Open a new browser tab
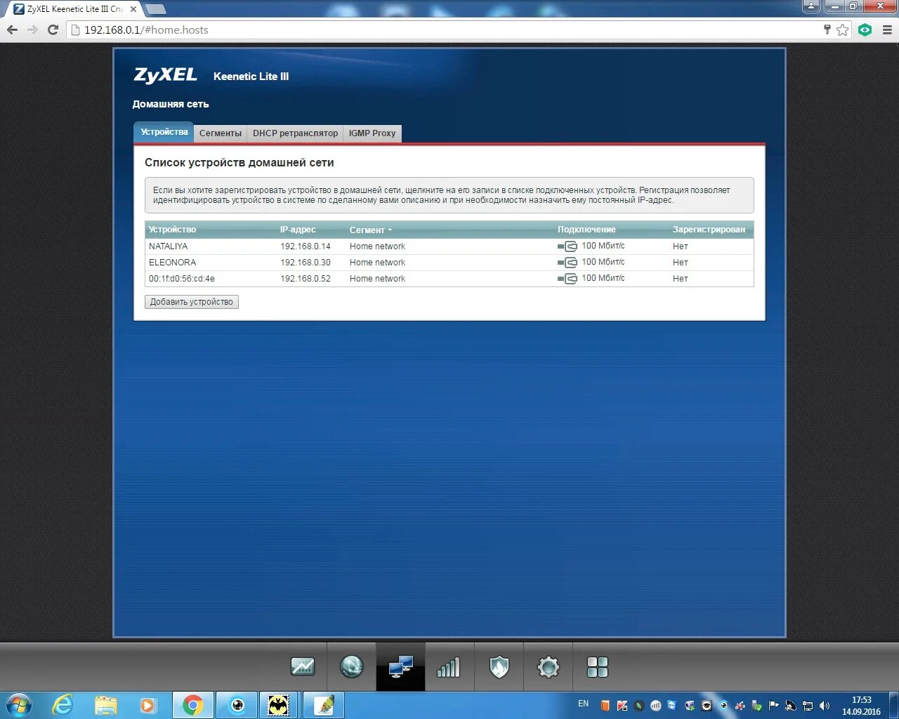The height and width of the screenshot is (719, 899). click(x=155, y=9)
